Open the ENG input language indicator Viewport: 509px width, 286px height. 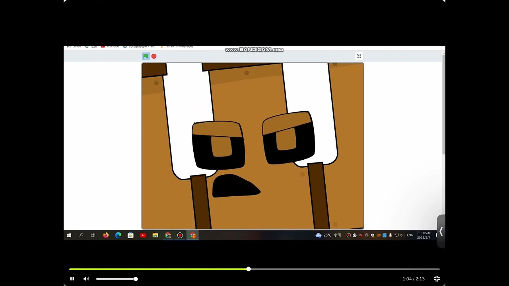tap(410, 235)
